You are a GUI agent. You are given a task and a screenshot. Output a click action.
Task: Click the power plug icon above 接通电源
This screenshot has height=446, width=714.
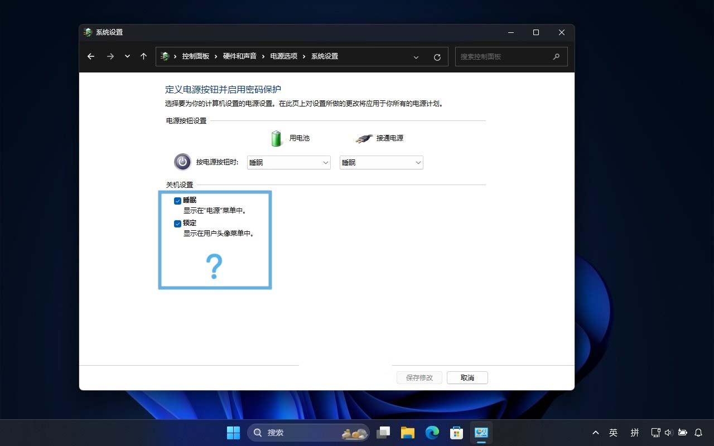363,138
